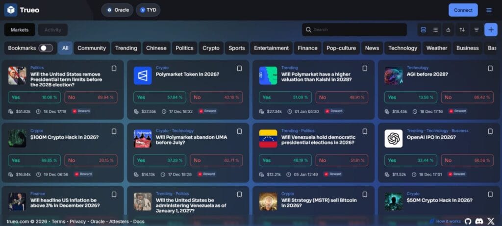Choose No 66.56% on OpenAI IPO market

pos(467,160)
